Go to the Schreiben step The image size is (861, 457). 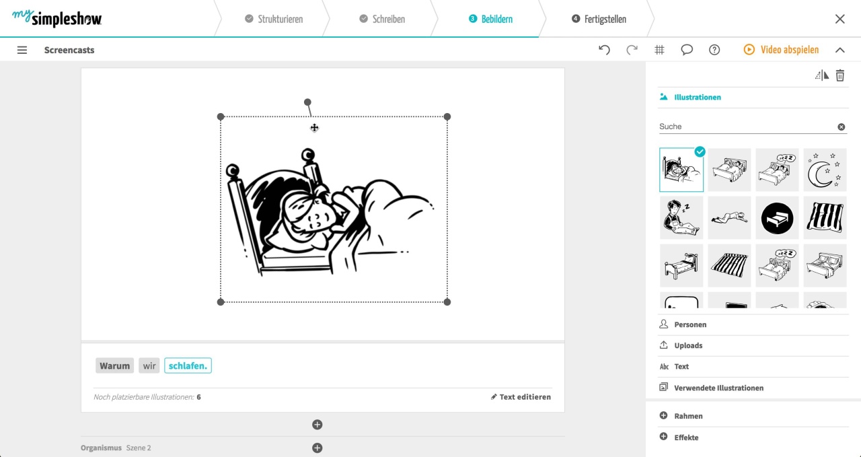[381, 19]
